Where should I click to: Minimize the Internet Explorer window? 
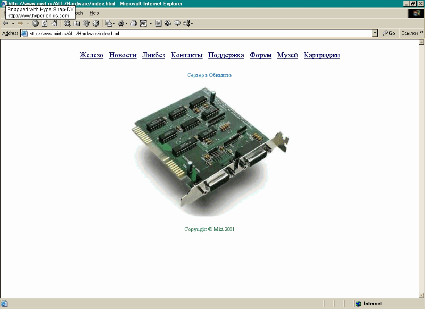point(407,3)
